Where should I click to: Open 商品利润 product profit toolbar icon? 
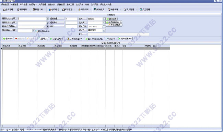[83, 10]
